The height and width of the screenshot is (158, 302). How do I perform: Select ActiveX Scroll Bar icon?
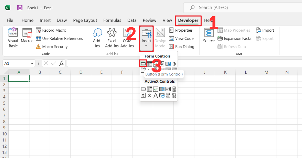174,89
